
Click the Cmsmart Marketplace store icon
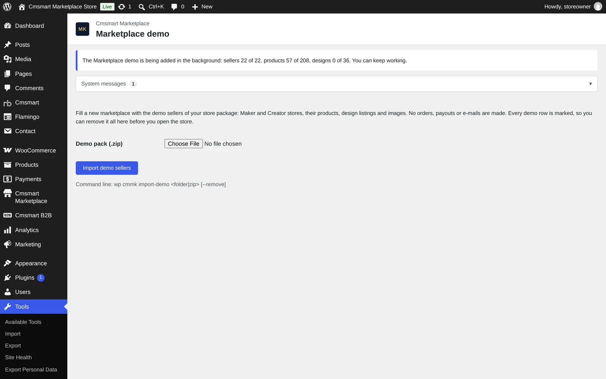(x=8, y=193)
